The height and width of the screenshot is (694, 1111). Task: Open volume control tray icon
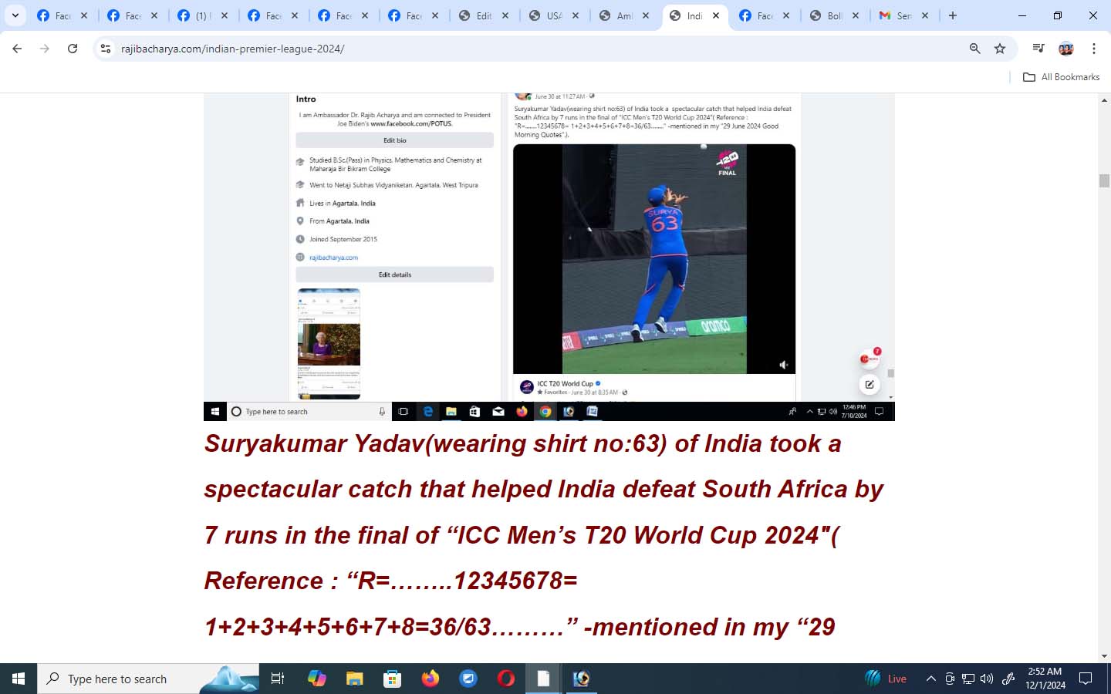point(987,679)
